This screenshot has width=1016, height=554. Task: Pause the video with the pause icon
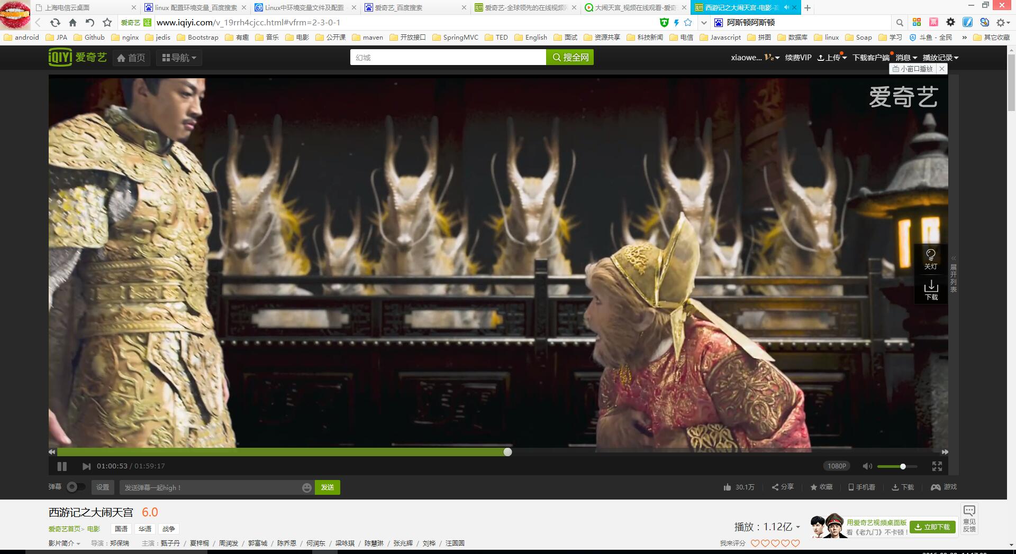coord(62,466)
